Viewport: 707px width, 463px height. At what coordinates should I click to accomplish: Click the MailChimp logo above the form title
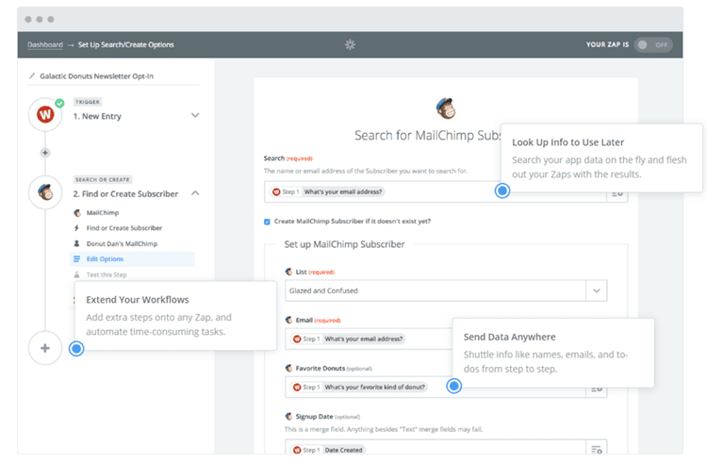click(446, 108)
